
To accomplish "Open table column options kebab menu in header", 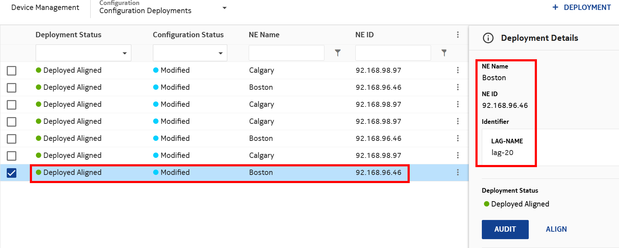I will [x=458, y=35].
